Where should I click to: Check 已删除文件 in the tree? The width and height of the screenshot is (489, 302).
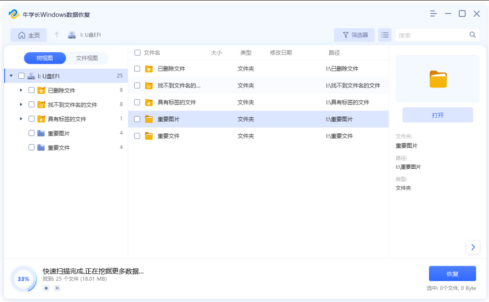tap(31, 90)
